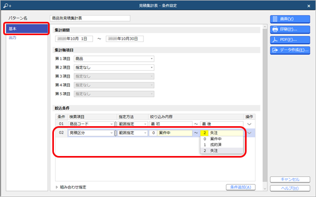Click the condition number 02 cell
The height and width of the screenshot is (197, 316).
click(x=61, y=133)
